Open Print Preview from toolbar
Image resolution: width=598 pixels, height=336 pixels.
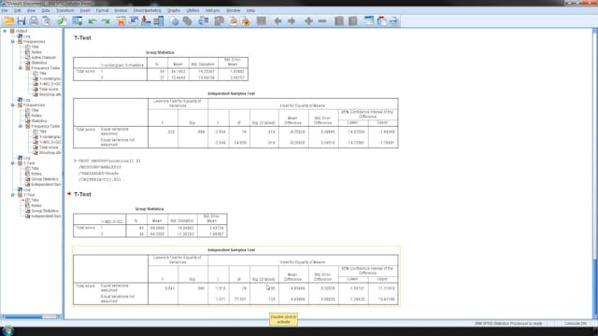[46, 21]
